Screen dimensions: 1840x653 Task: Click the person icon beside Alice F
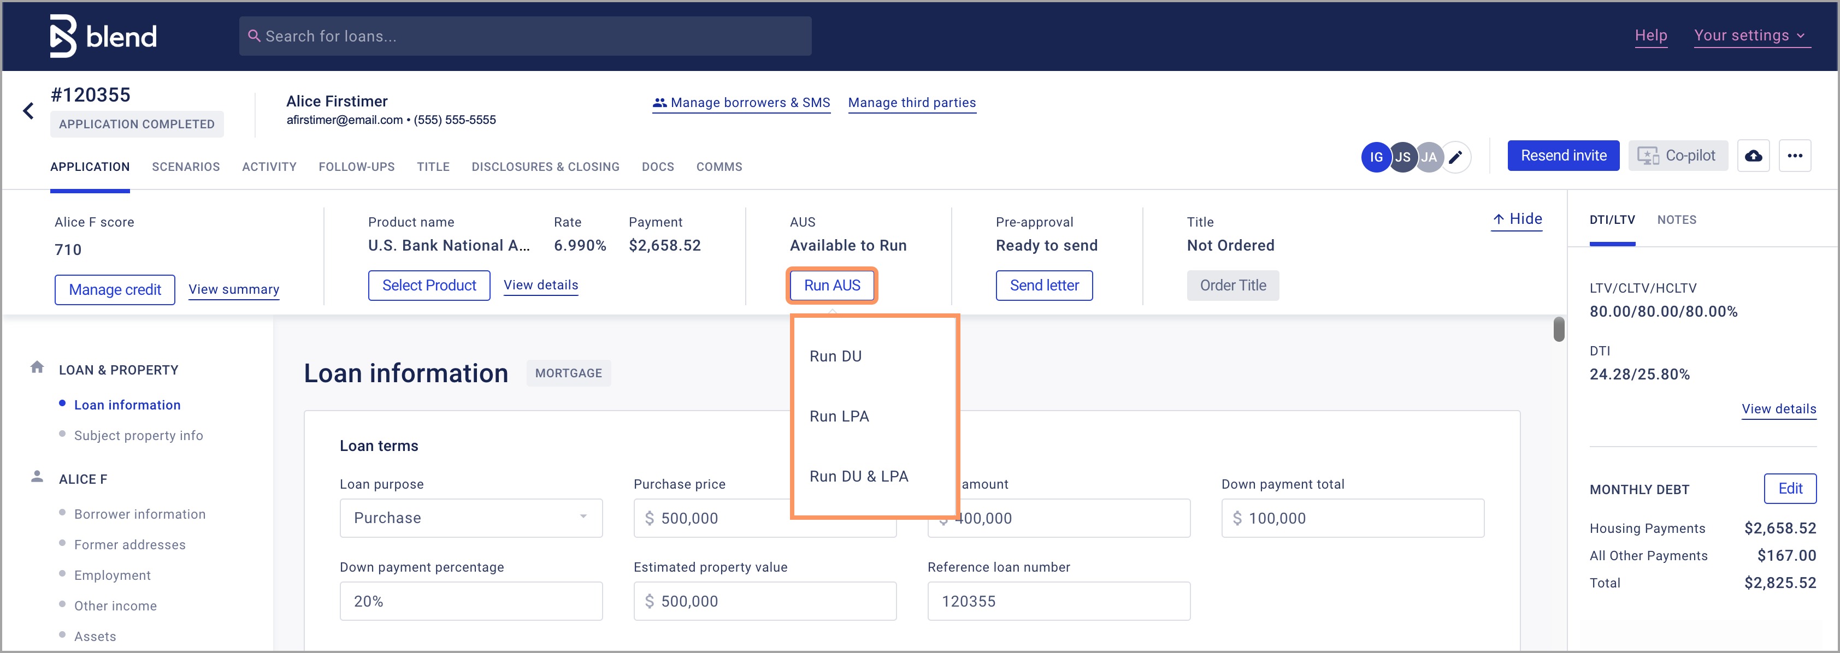click(37, 477)
